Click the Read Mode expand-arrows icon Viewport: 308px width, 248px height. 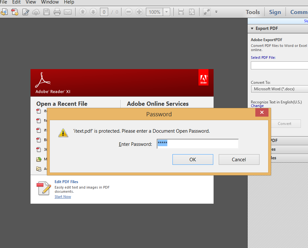(x=207, y=12)
